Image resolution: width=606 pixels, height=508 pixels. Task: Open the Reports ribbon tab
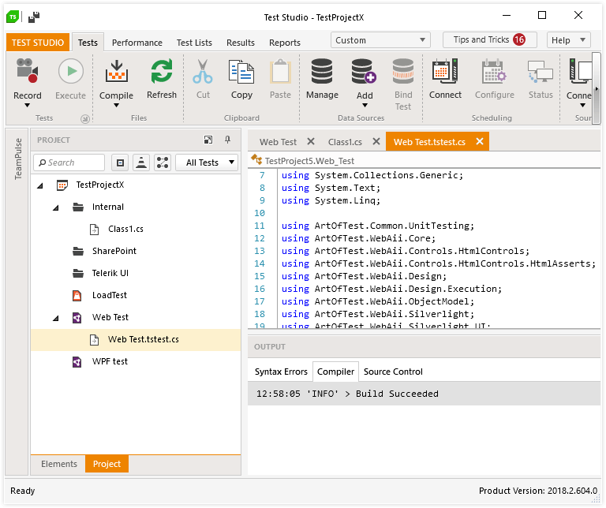tap(284, 43)
